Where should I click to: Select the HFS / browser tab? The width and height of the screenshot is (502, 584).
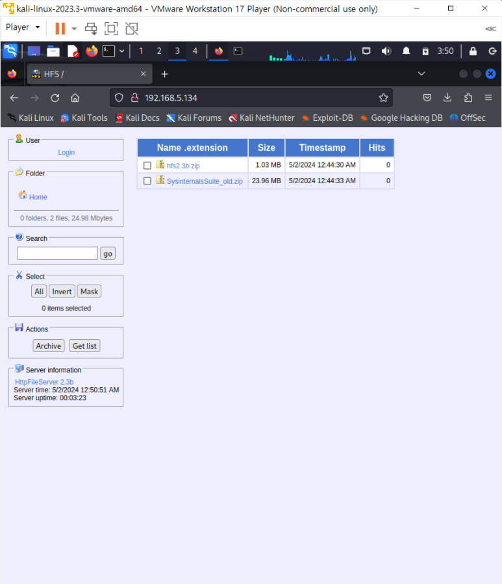(x=90, y=74)
